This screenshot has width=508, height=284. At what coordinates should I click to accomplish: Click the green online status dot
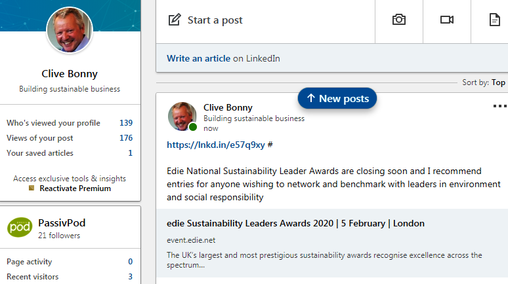(x=193, y=127)
